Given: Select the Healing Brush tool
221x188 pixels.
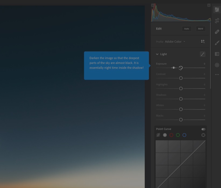Looking at the screenshot, I should pos(217,32).
